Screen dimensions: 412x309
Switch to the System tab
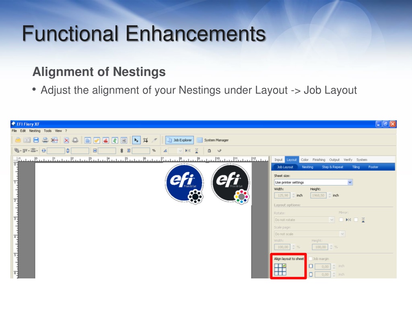[362, 159]
